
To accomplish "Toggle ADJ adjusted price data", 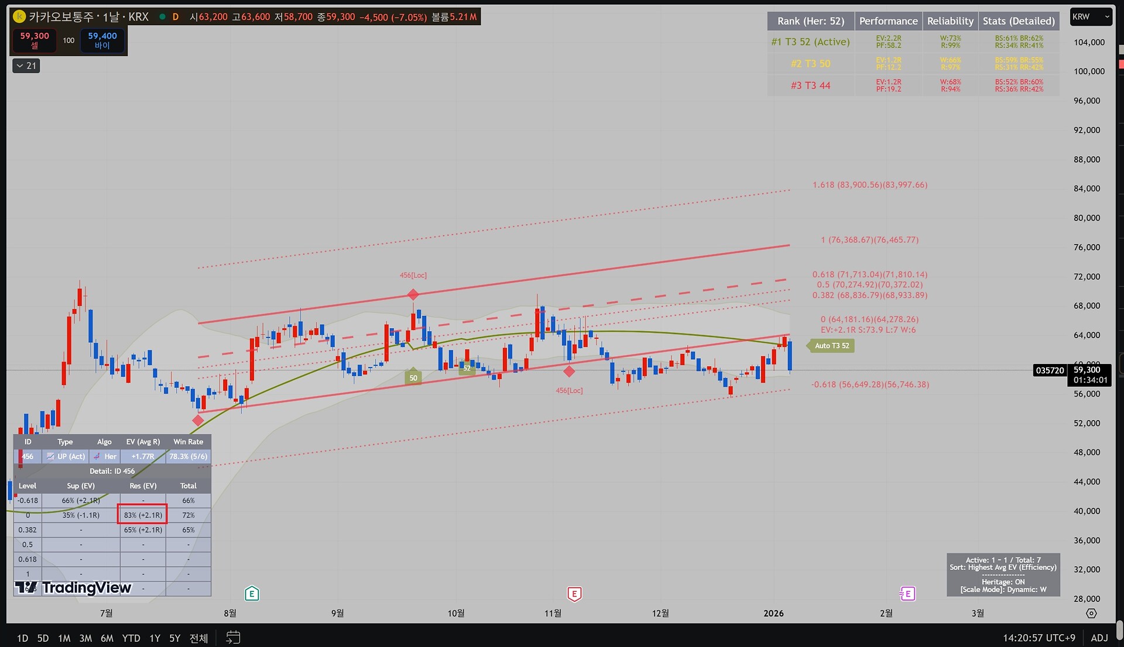I will pyautogui.click(x=1099, y=638).
